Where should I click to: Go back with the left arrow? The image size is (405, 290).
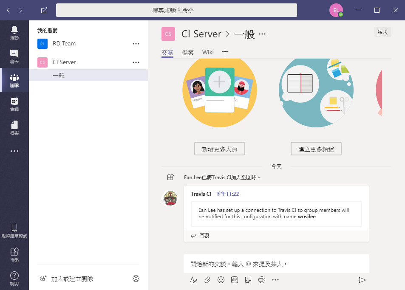(x=8, y=10)
